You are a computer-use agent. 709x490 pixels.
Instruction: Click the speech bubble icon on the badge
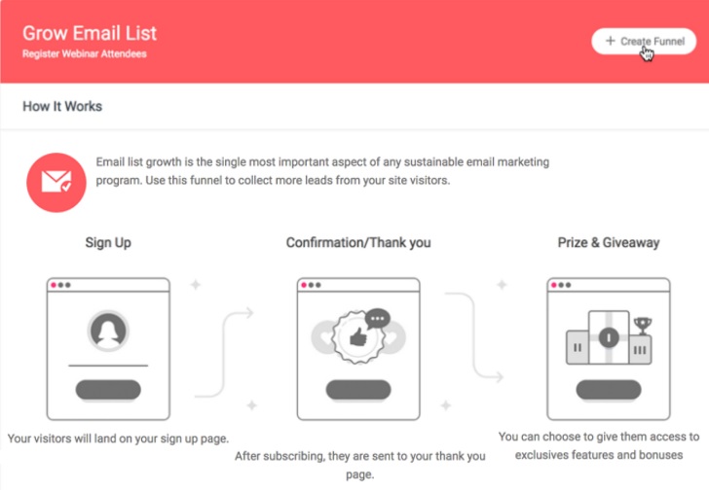pos(378,319)
